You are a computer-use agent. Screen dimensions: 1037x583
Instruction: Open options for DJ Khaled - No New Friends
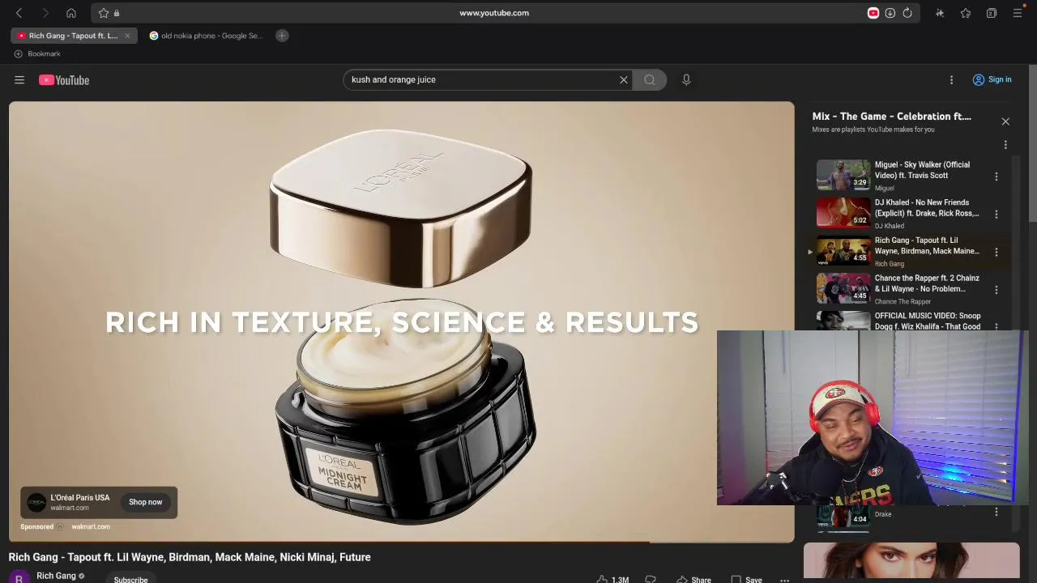pos(996,215)
